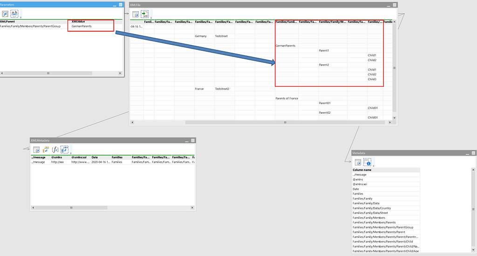
Task: Click XMLFile vertical scrollbar down arrow
Action: [394, 118]
